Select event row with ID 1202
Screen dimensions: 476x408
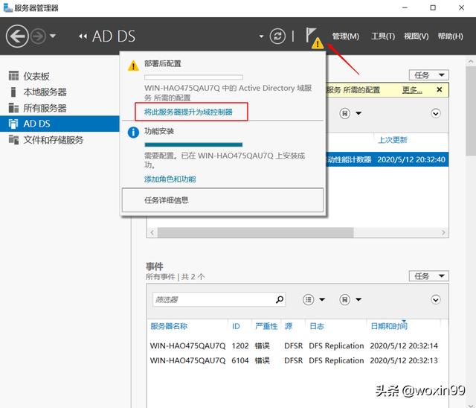294,345
